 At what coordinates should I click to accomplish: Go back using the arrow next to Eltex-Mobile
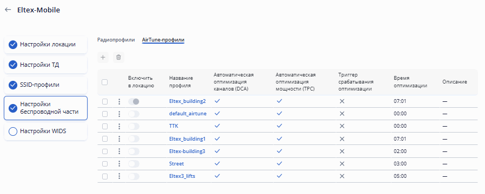pos(8,10)
